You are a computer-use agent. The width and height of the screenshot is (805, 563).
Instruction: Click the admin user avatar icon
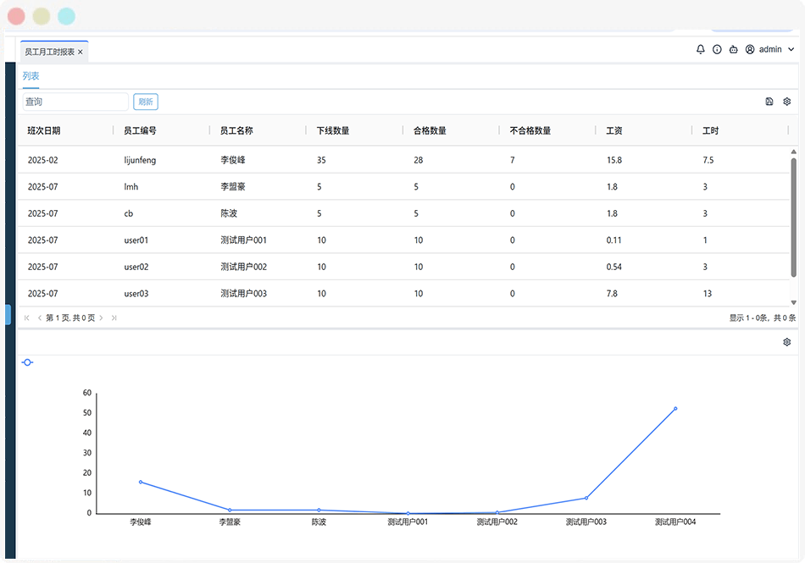coord(750,49)
